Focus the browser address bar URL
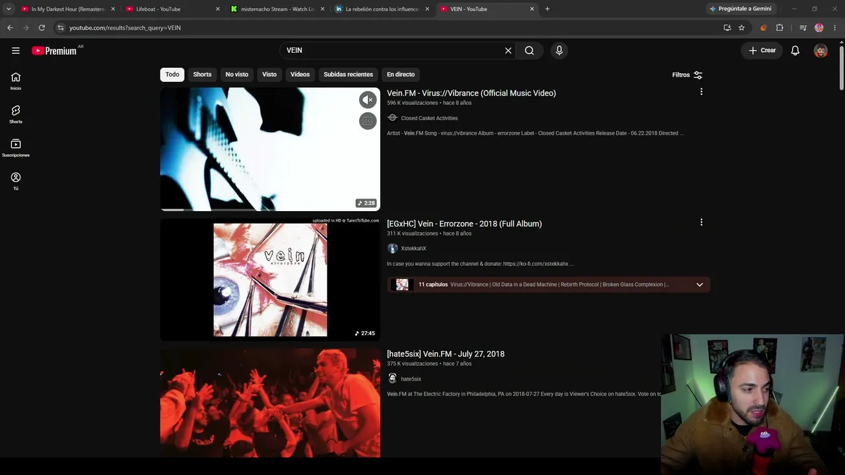The width and height of the screenshot is (845, 475). 125,28
